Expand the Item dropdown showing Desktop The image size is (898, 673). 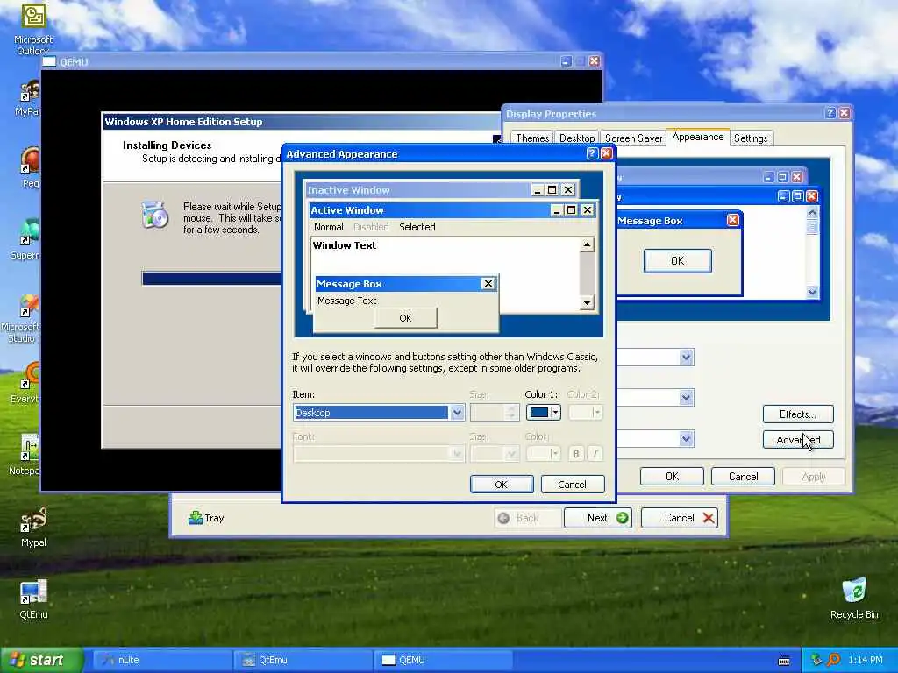click(x=457, y=412)
